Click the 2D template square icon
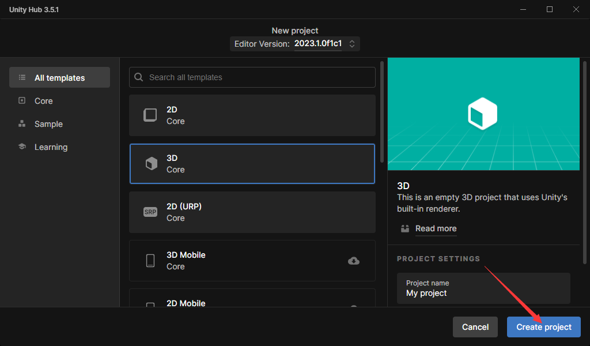This screenshot has width=590, height=346. click(x=150, y=115)
